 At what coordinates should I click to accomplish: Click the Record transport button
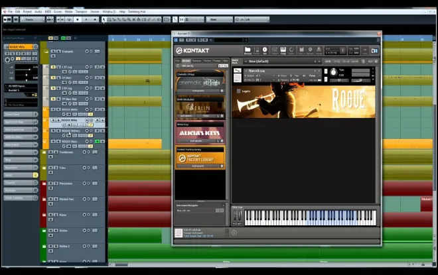(95, 19)
